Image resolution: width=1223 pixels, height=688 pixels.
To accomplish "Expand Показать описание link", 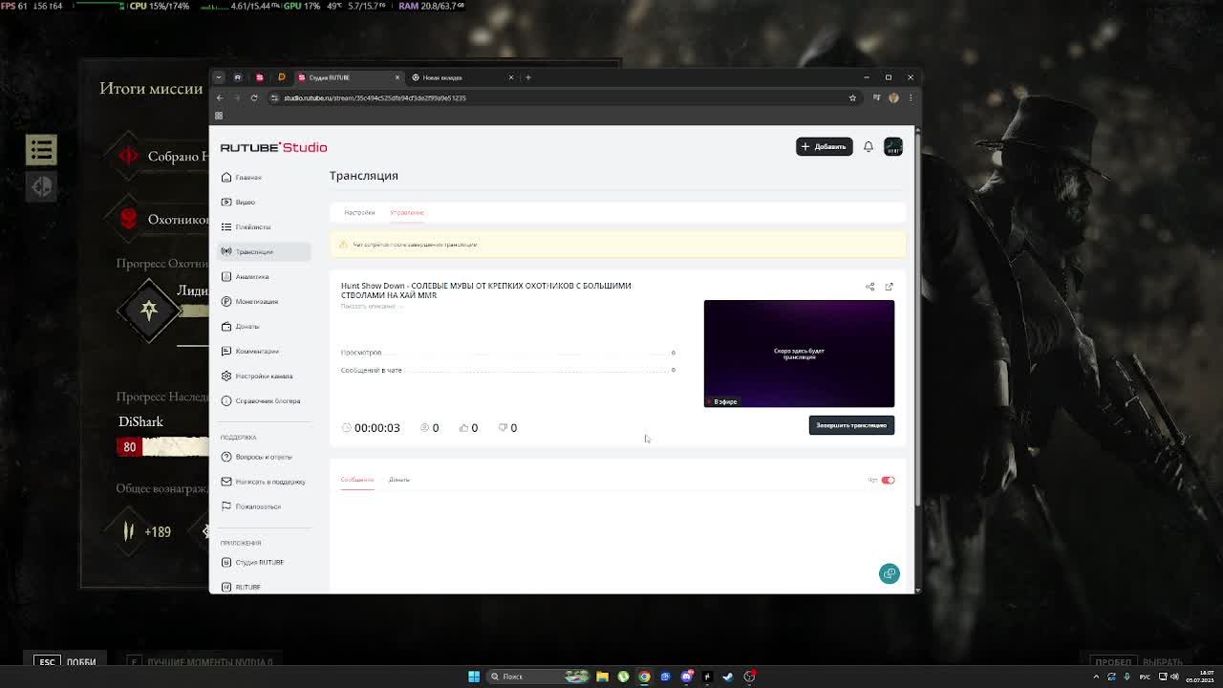I will (x=372, y=306).
